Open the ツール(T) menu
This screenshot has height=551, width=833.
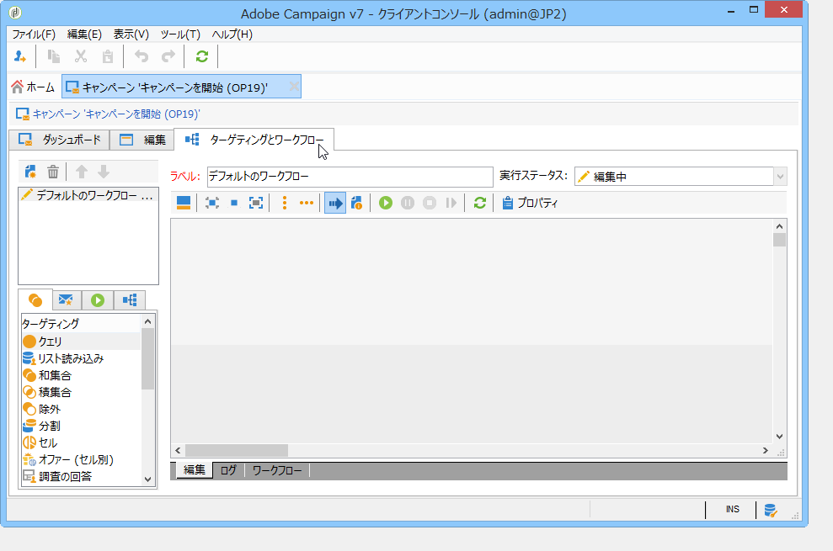(x=180, y=34)
